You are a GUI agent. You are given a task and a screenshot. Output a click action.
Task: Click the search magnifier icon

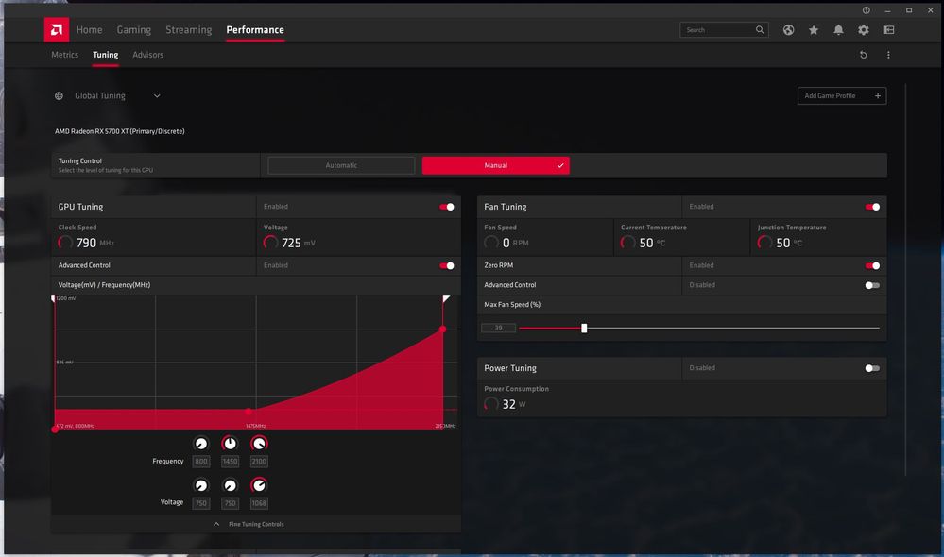(760, 29)
